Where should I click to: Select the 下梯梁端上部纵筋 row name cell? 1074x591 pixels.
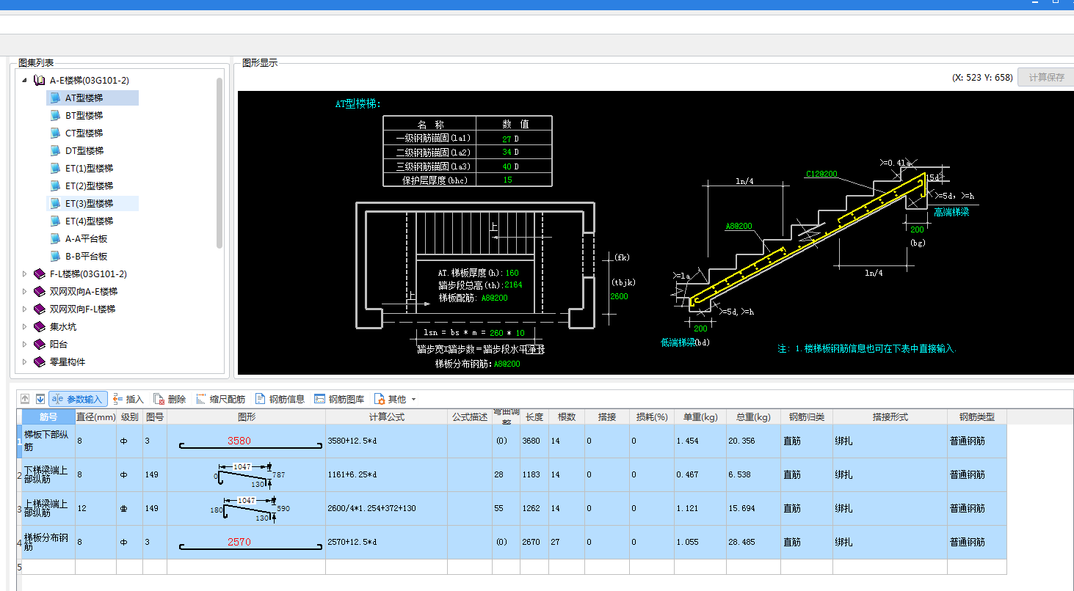click(x=48, y=475)
